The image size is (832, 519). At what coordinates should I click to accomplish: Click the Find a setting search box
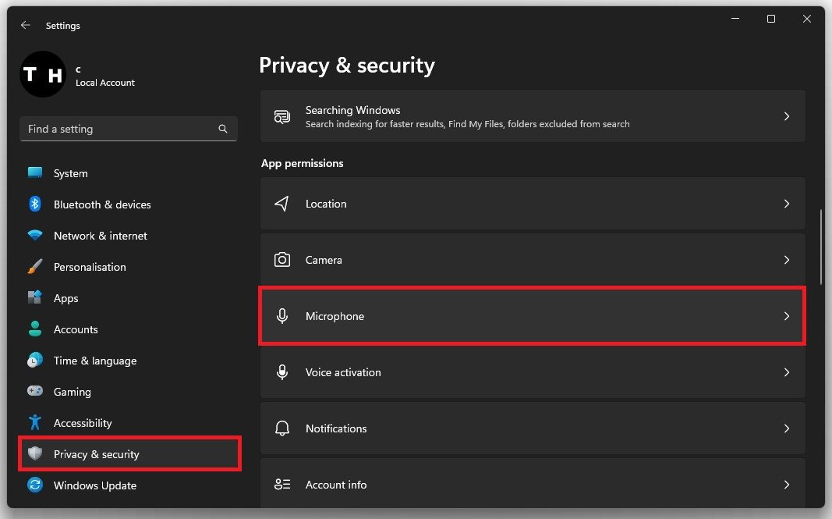point(121,129)
